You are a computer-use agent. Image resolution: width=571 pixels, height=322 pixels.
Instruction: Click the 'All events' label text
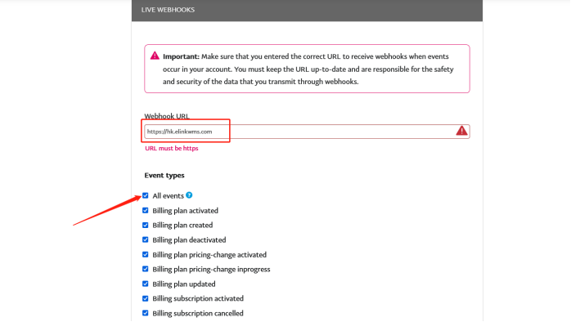click(x=168, y=196)
